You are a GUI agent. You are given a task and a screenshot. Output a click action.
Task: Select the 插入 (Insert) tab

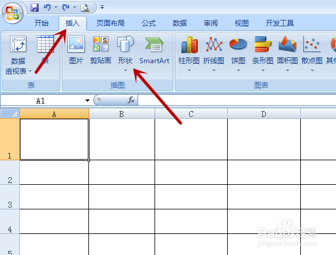[x=73, y=23]
